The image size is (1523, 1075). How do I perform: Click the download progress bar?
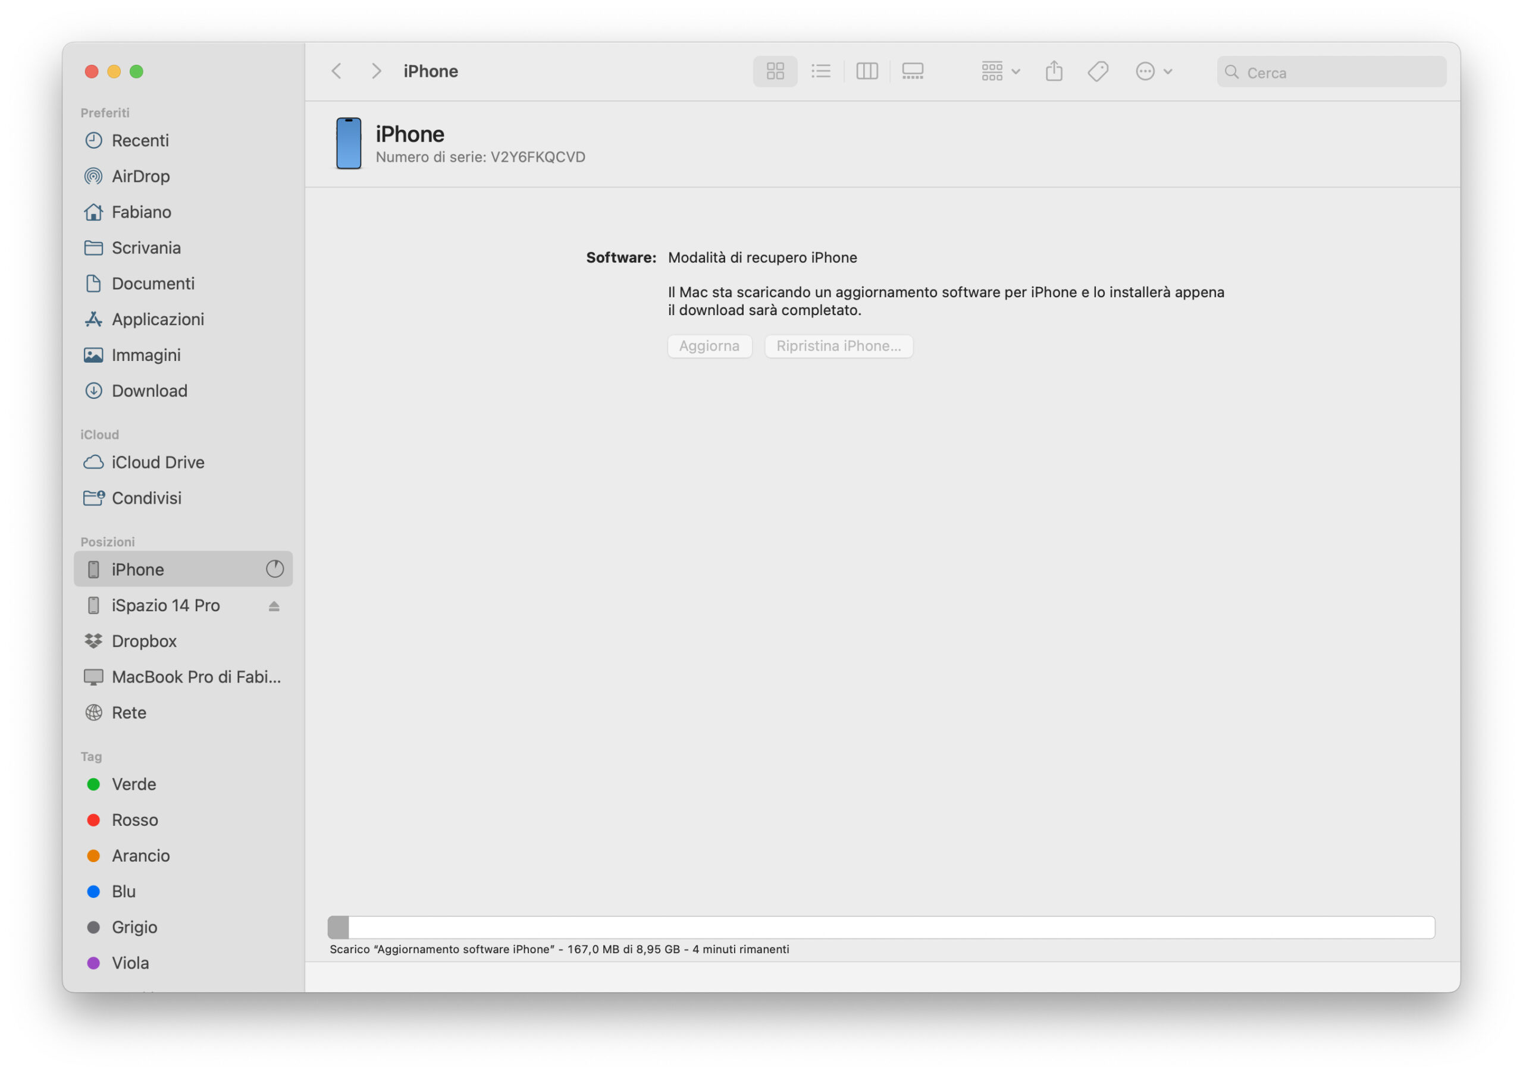point(881,927)
